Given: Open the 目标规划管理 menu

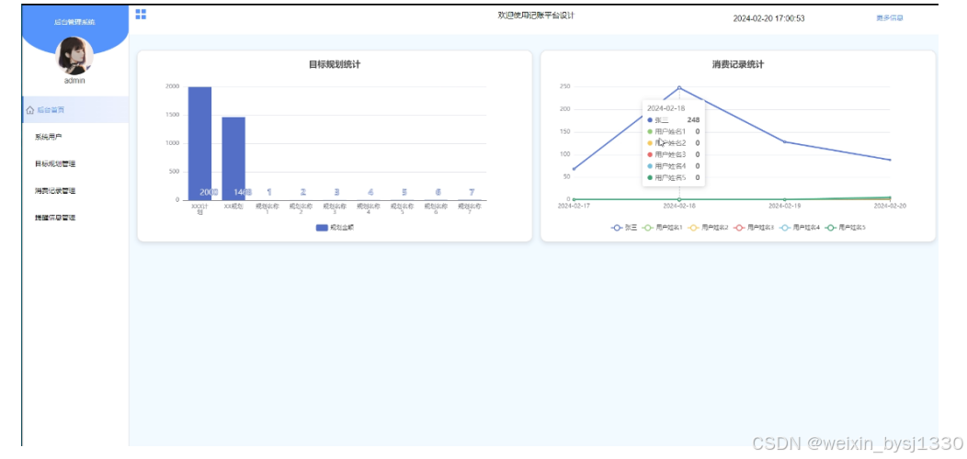Looking at the screenshot, I should click(75, 164).
